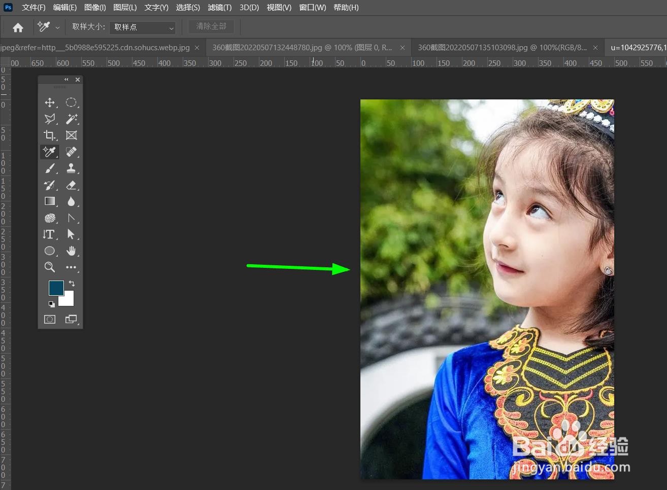Select the Hand tool
The width and height of the screenshot is (667, 490).
pos(71,251)
